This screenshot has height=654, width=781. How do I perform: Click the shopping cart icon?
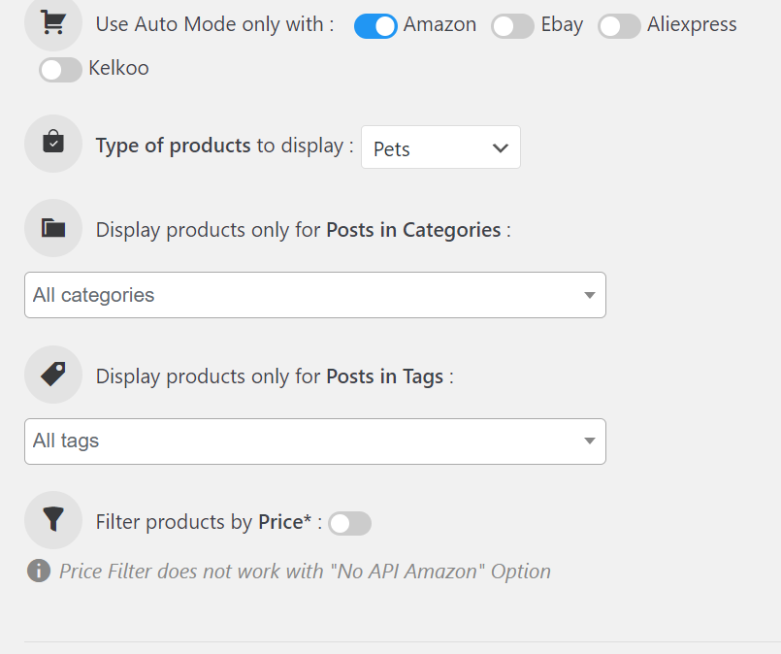[x=53, y=22]
